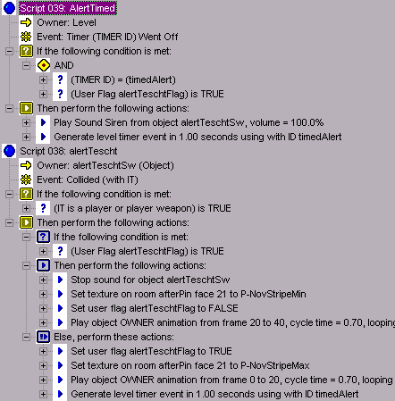Viewport: 395px width, 401px height.
Task: Select the Script 039: AlertTimed header
Action: pyautogui.click(x=68, y=8)
